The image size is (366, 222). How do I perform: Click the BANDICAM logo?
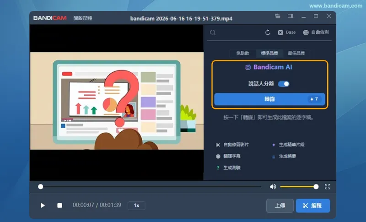(x=50, y=18)
